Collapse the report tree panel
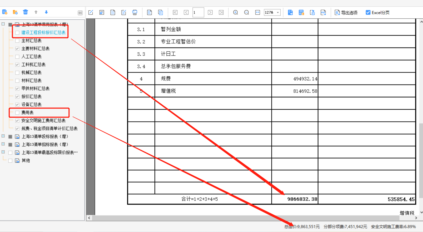This screenshot has width=423, height=232. click(80, 13)
